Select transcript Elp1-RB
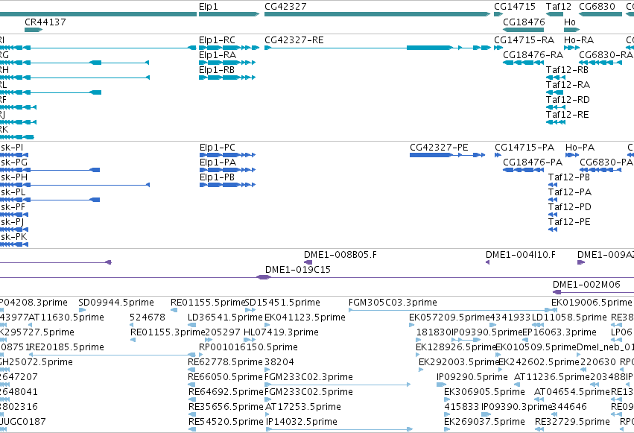Viewport: 634px width, 433px height. click(227, 78)
